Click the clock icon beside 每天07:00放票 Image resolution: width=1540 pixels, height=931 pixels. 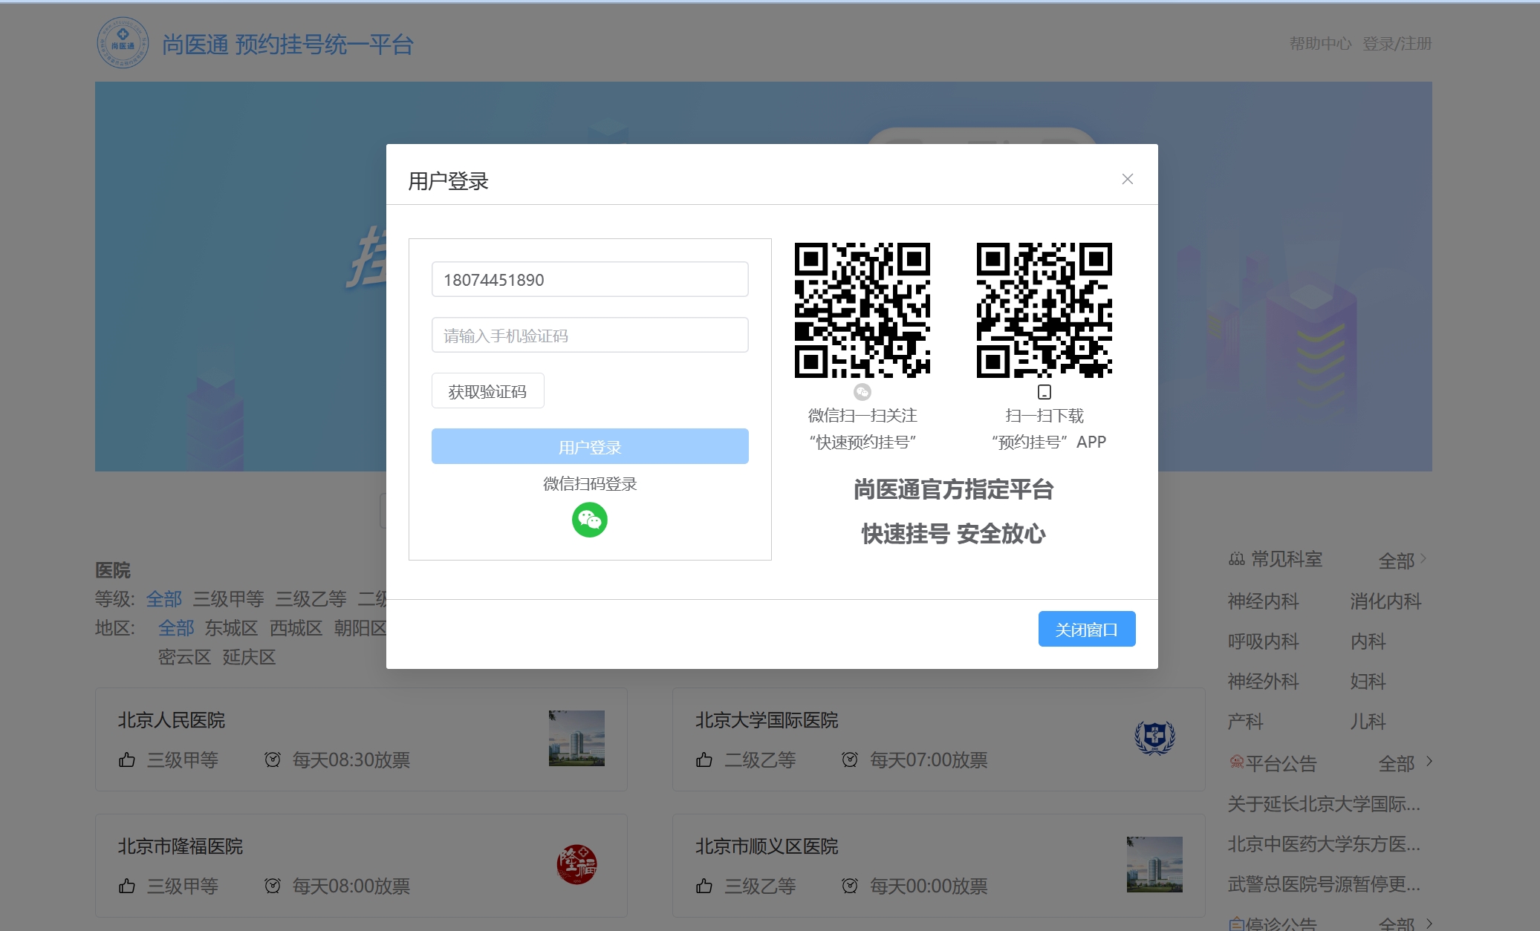(850, 759)
